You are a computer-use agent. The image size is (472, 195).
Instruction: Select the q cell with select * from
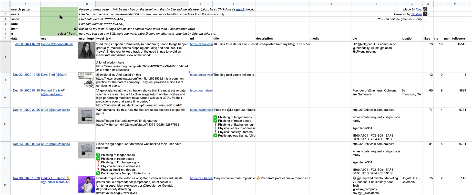tap(59, 34)
